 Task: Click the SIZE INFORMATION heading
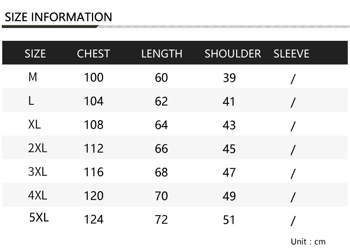pyautogui.click(x=58, y=17)
